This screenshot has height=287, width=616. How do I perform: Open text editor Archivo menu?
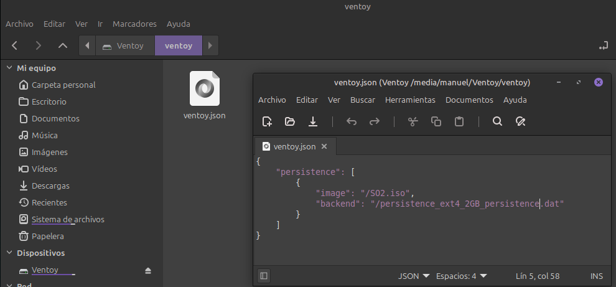click(272, 100)
